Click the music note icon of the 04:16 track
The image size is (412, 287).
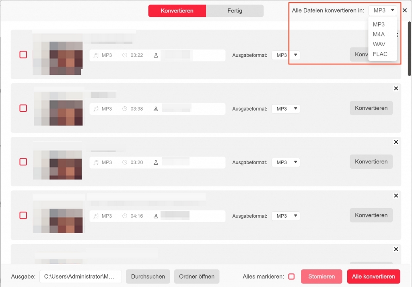[96, 216]
